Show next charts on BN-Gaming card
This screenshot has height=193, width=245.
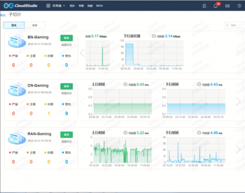click(x=239, y=53)
